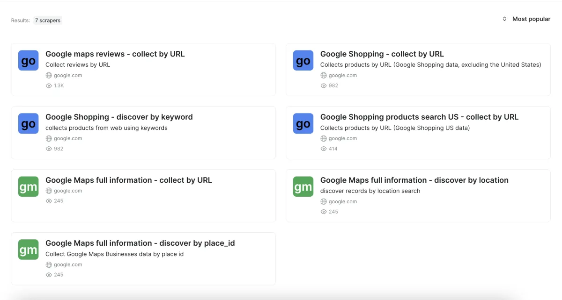The image size is (562, 300).
Task: Click the 'go' logo on Shopping discover by keyword card
Action: [x=28, y=124]
